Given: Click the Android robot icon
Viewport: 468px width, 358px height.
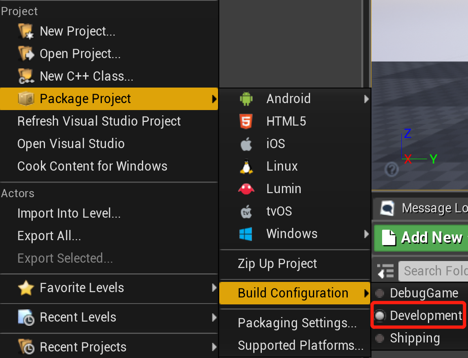Looking at the screenshot, I should click(x=246, y=99).
